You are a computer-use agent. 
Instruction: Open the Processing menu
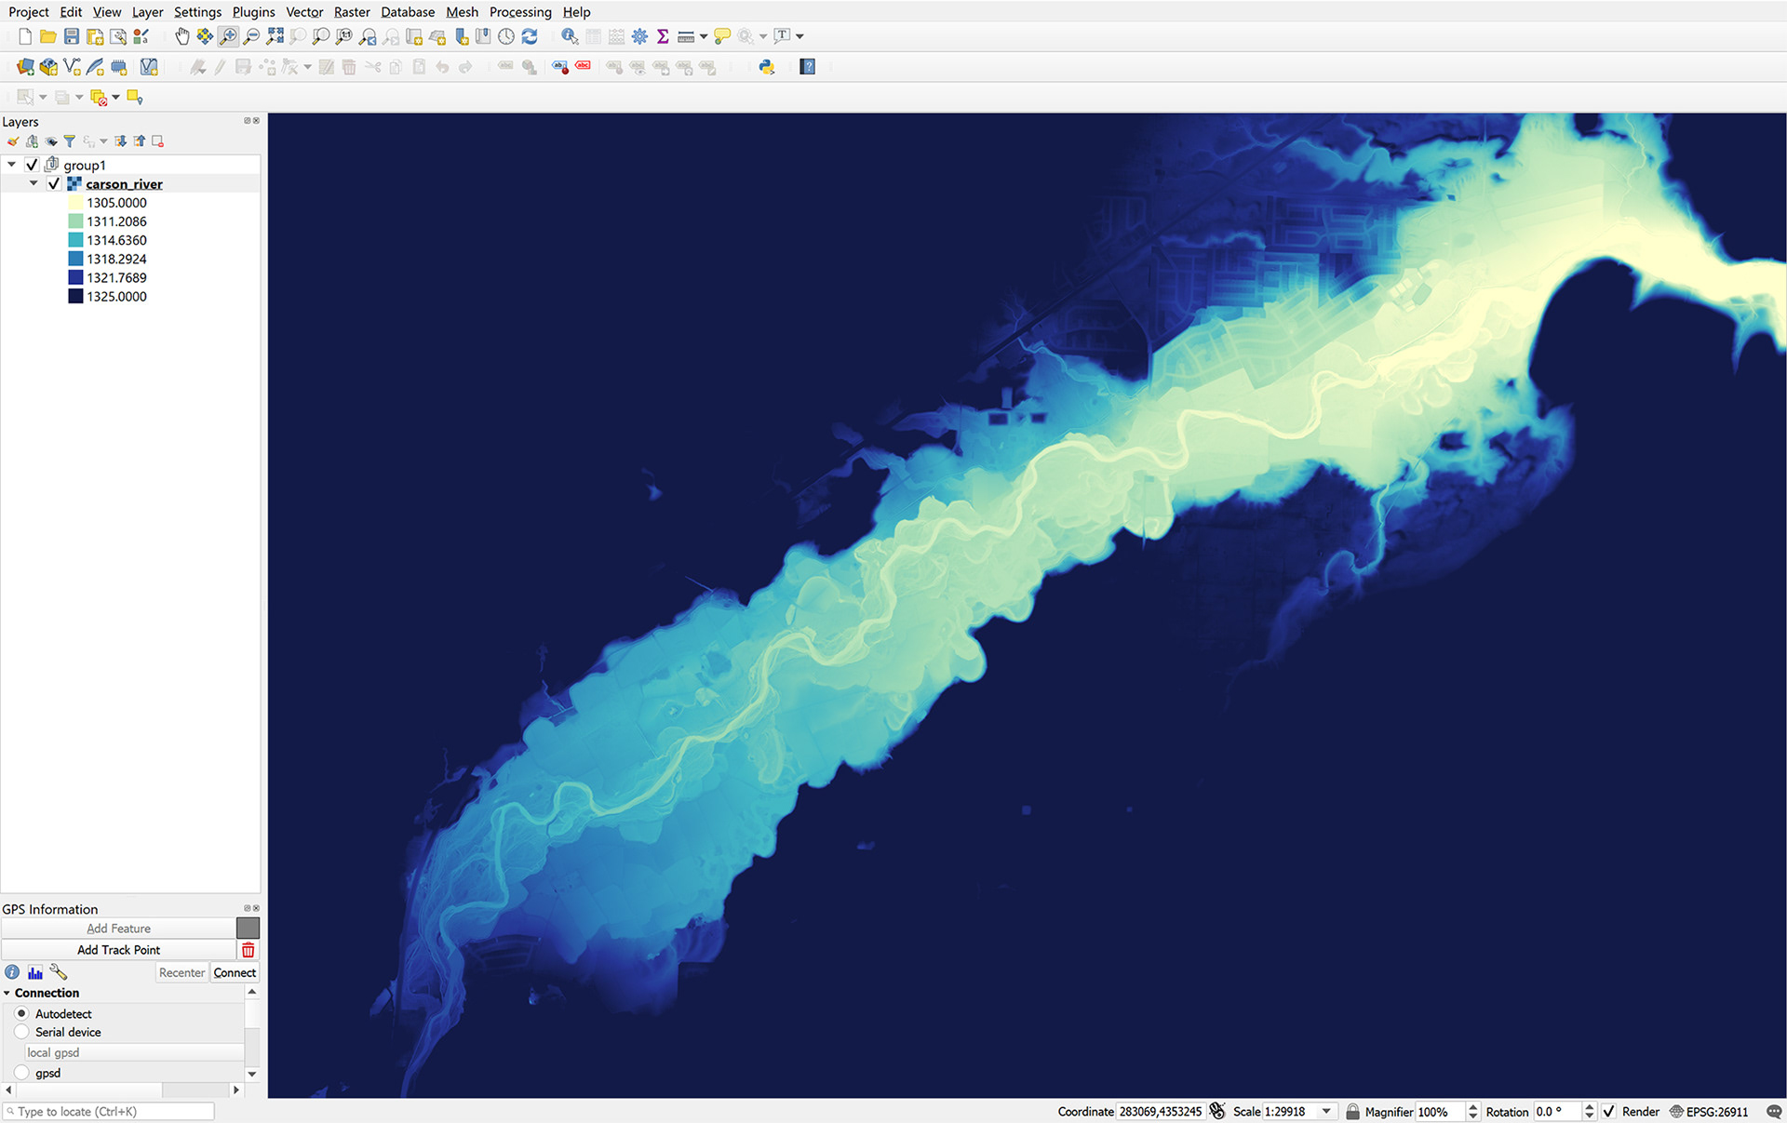[520, 12]
